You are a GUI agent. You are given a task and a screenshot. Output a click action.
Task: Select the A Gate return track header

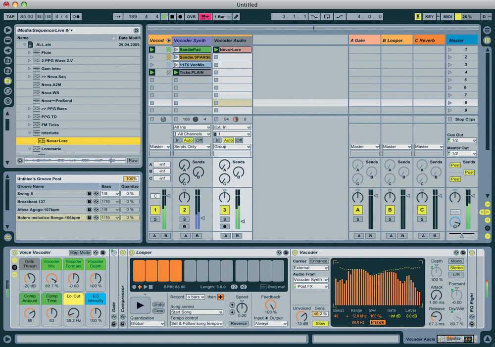tap(364, 41)
